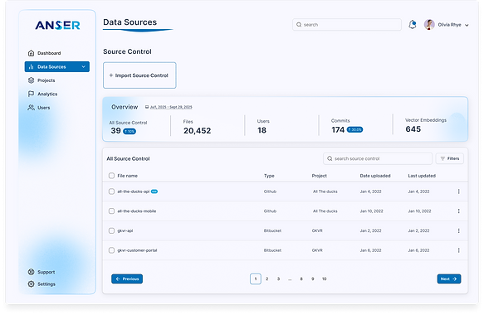Click the search source control field
Viewport: 484px width, 315px height.
378,158
